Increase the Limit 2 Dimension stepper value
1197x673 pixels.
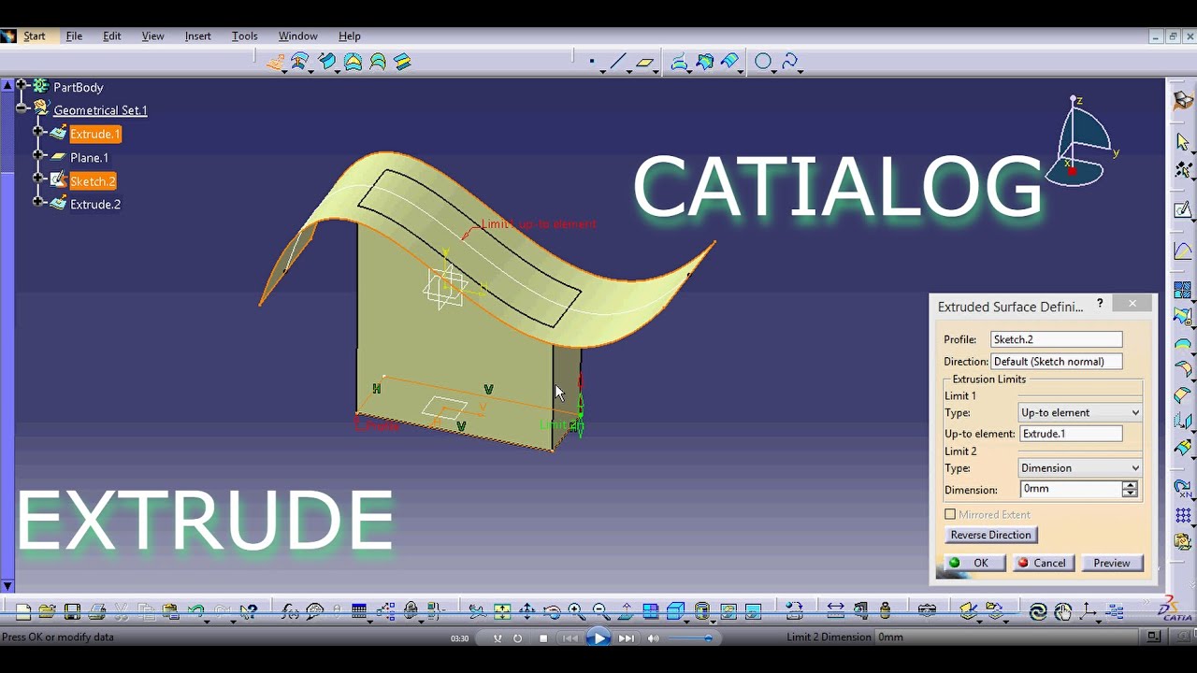(1131, 484)
